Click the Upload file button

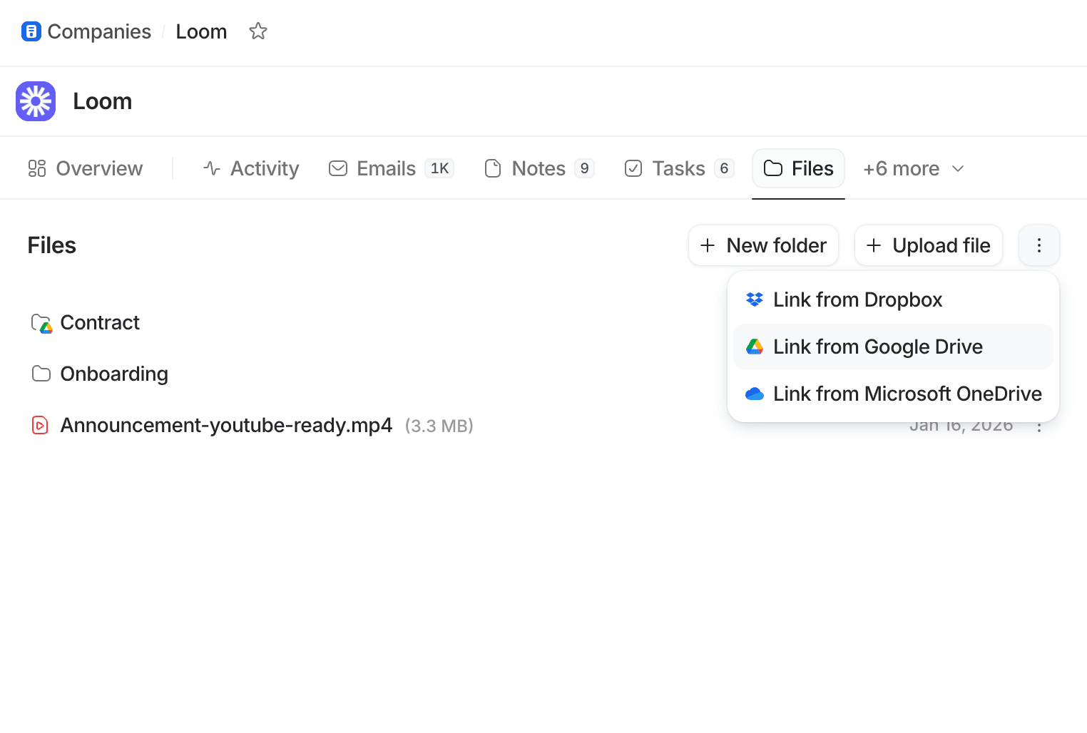point(928,245)
